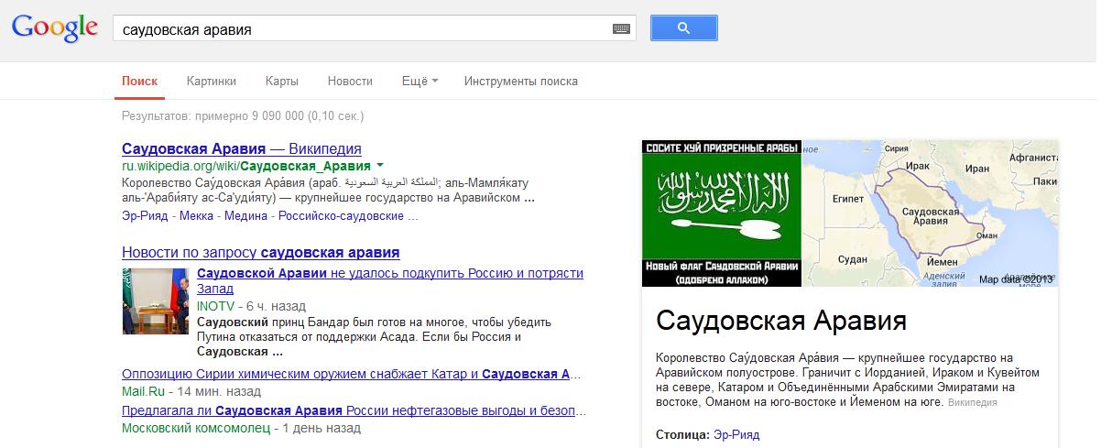Open article about подкупить Россию и потрясти Запад
The height and width of the screenshot is (448, 1112).
[x=390, y=280]
